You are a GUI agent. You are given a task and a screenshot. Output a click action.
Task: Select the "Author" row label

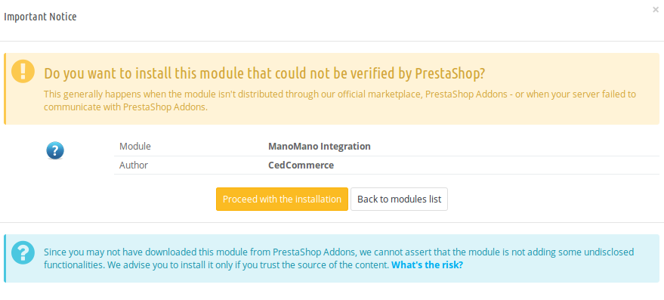pos(134,165)
